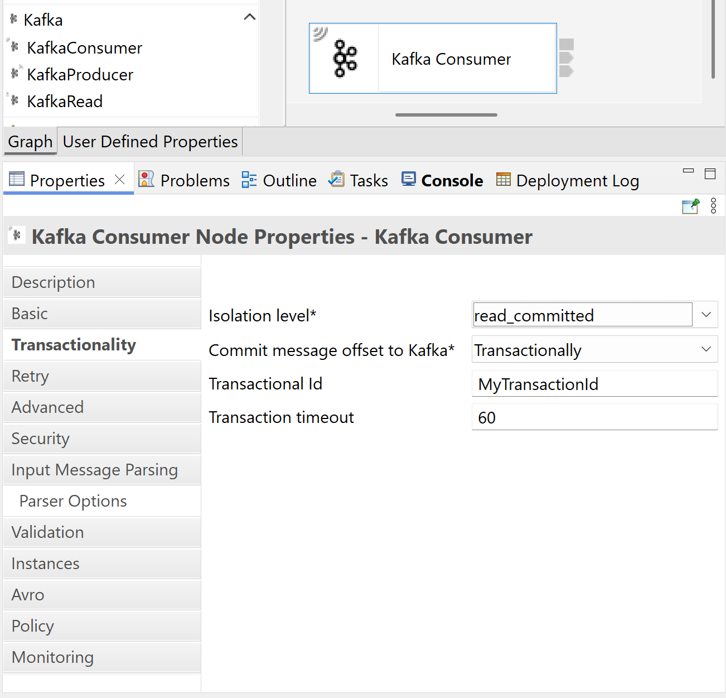Select the KafkaRead palette icon
The image size is (726, 698).
click(x=15, y=100)
